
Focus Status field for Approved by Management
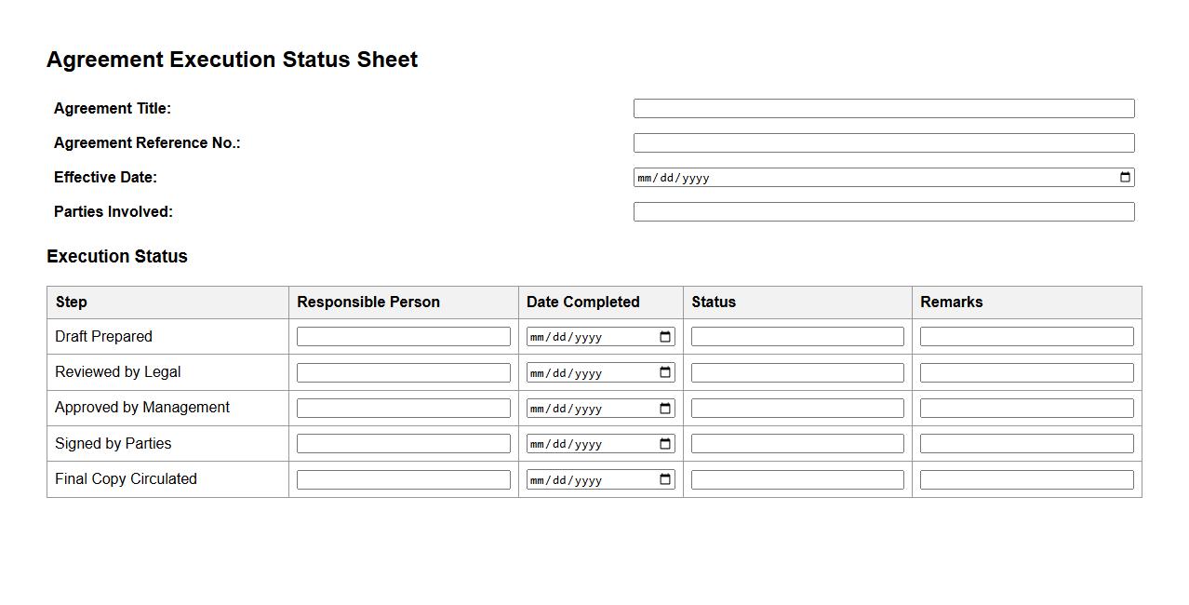click(x=796, y=409)
